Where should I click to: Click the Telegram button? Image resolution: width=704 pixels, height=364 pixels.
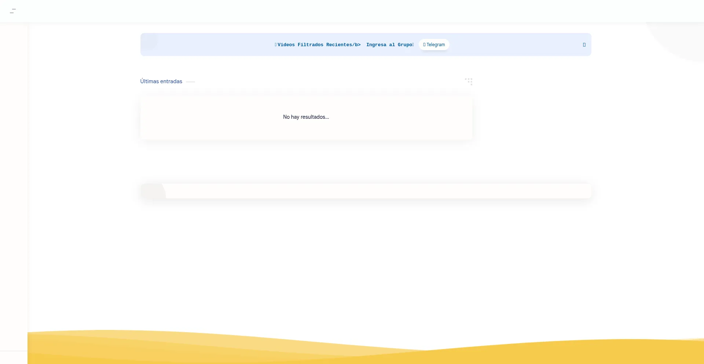click(434, 45)
